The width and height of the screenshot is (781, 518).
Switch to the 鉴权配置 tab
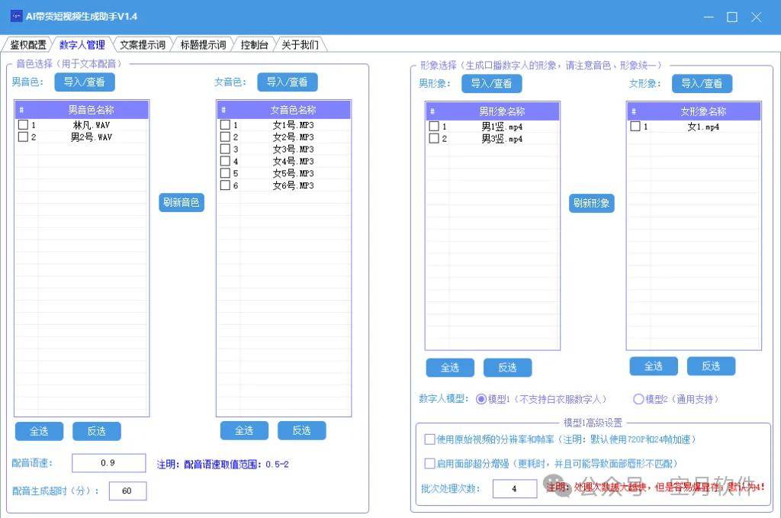tap(27, 45)
